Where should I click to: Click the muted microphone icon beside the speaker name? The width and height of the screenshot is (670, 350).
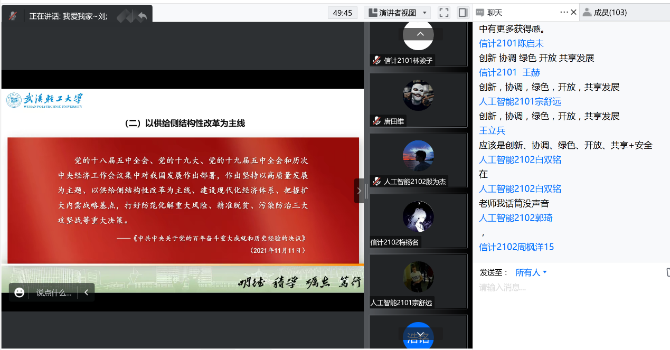(13, 16)
